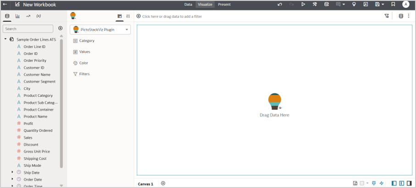
Task: Click the redo icon in the top bar
Action: 291,5
